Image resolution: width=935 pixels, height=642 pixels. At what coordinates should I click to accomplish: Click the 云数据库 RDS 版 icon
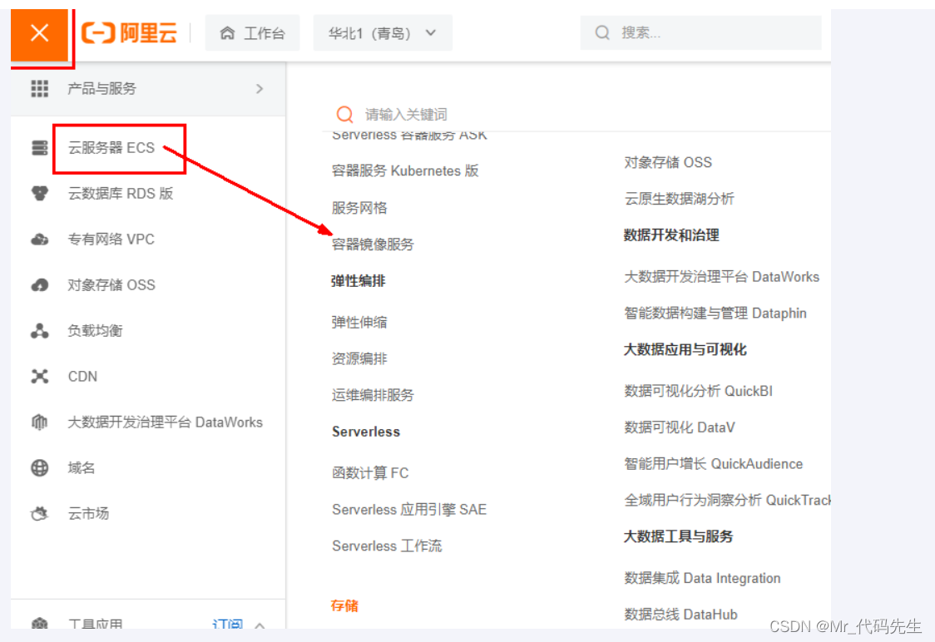click(39, 193)
